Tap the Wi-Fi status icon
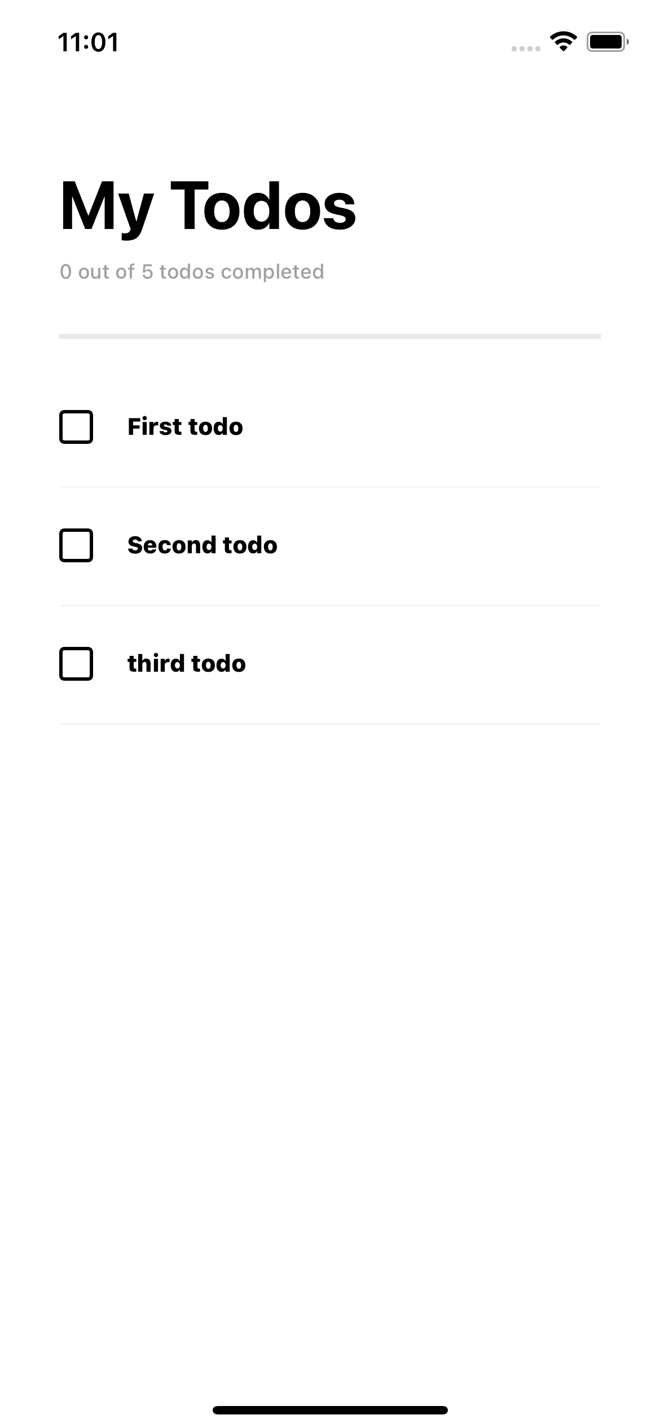 (x=563, y=42)
